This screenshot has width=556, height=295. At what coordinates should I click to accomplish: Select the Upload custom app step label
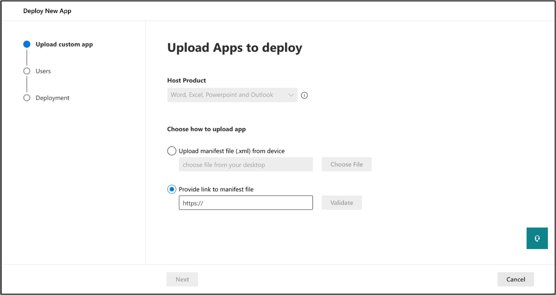click(x=64, y=44)
